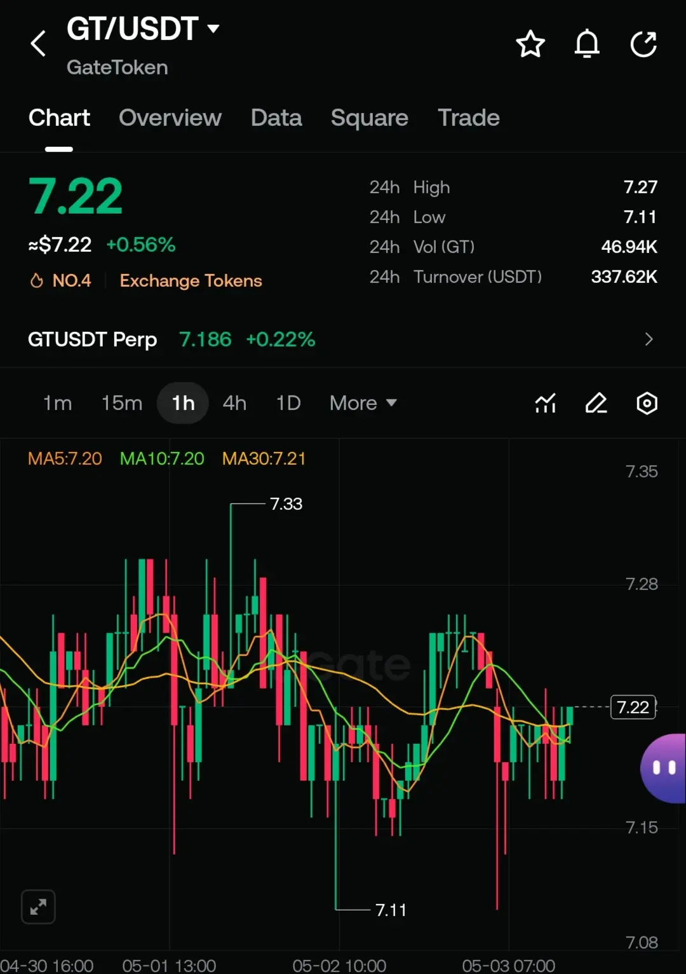Select the 1h timeframe
The image size is (686, 974).
coord(183,403)
